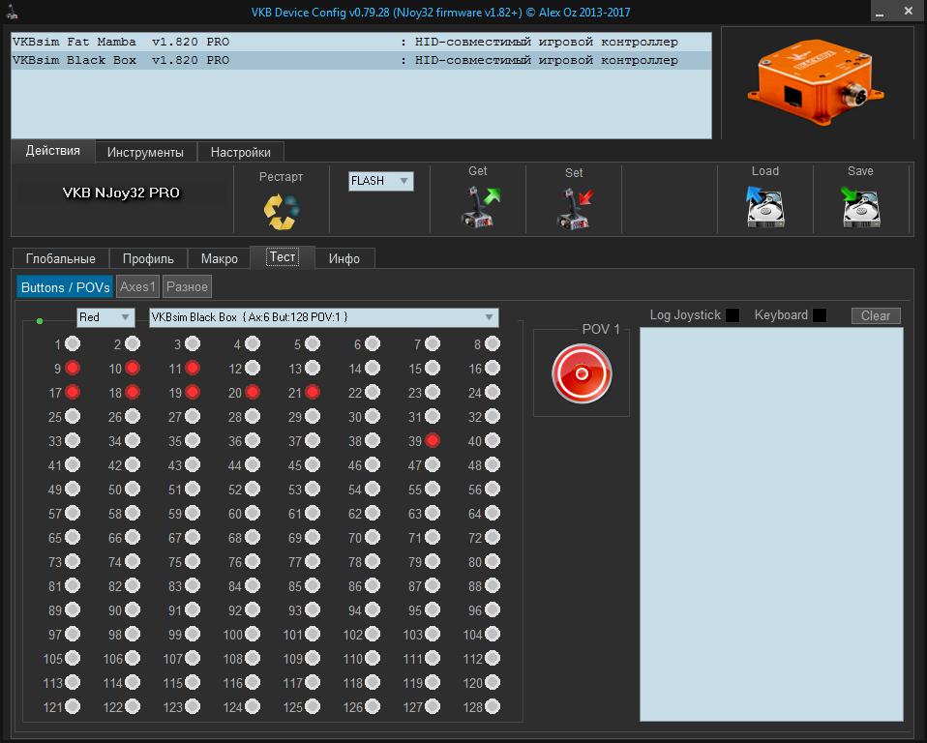Click button indicator 52

253,489
